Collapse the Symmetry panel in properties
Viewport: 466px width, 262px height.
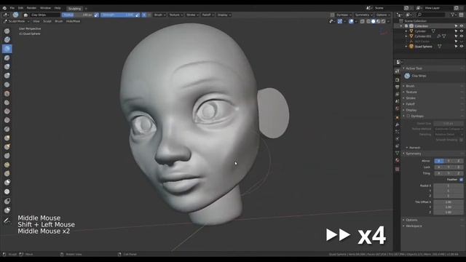click(414, 154)
